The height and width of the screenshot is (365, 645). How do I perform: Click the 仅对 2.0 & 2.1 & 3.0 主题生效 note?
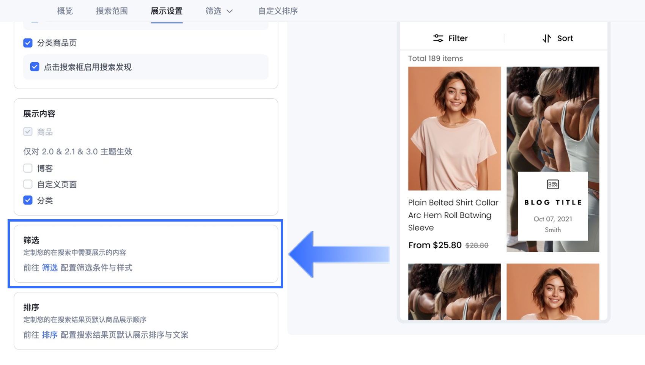point(78,152)
